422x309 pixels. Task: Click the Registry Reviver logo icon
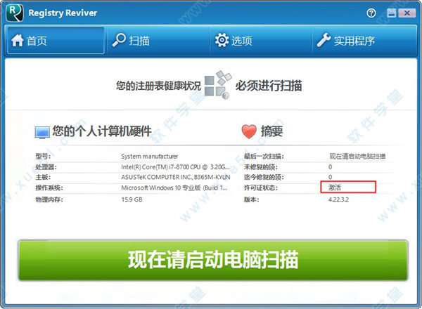click(x=15, y=13)
